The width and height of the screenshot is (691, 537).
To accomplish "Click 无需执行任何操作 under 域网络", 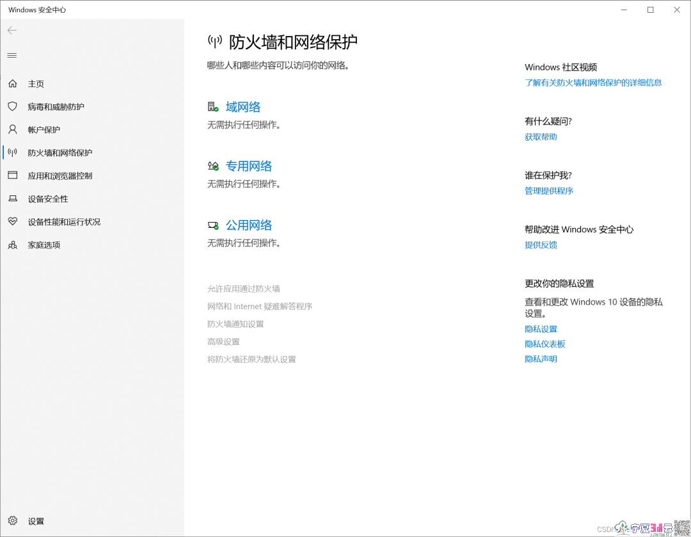I will [x=244, y=125].
